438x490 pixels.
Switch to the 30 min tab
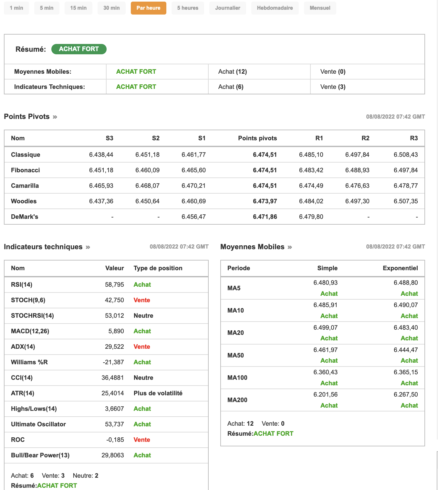coord(111,8)
